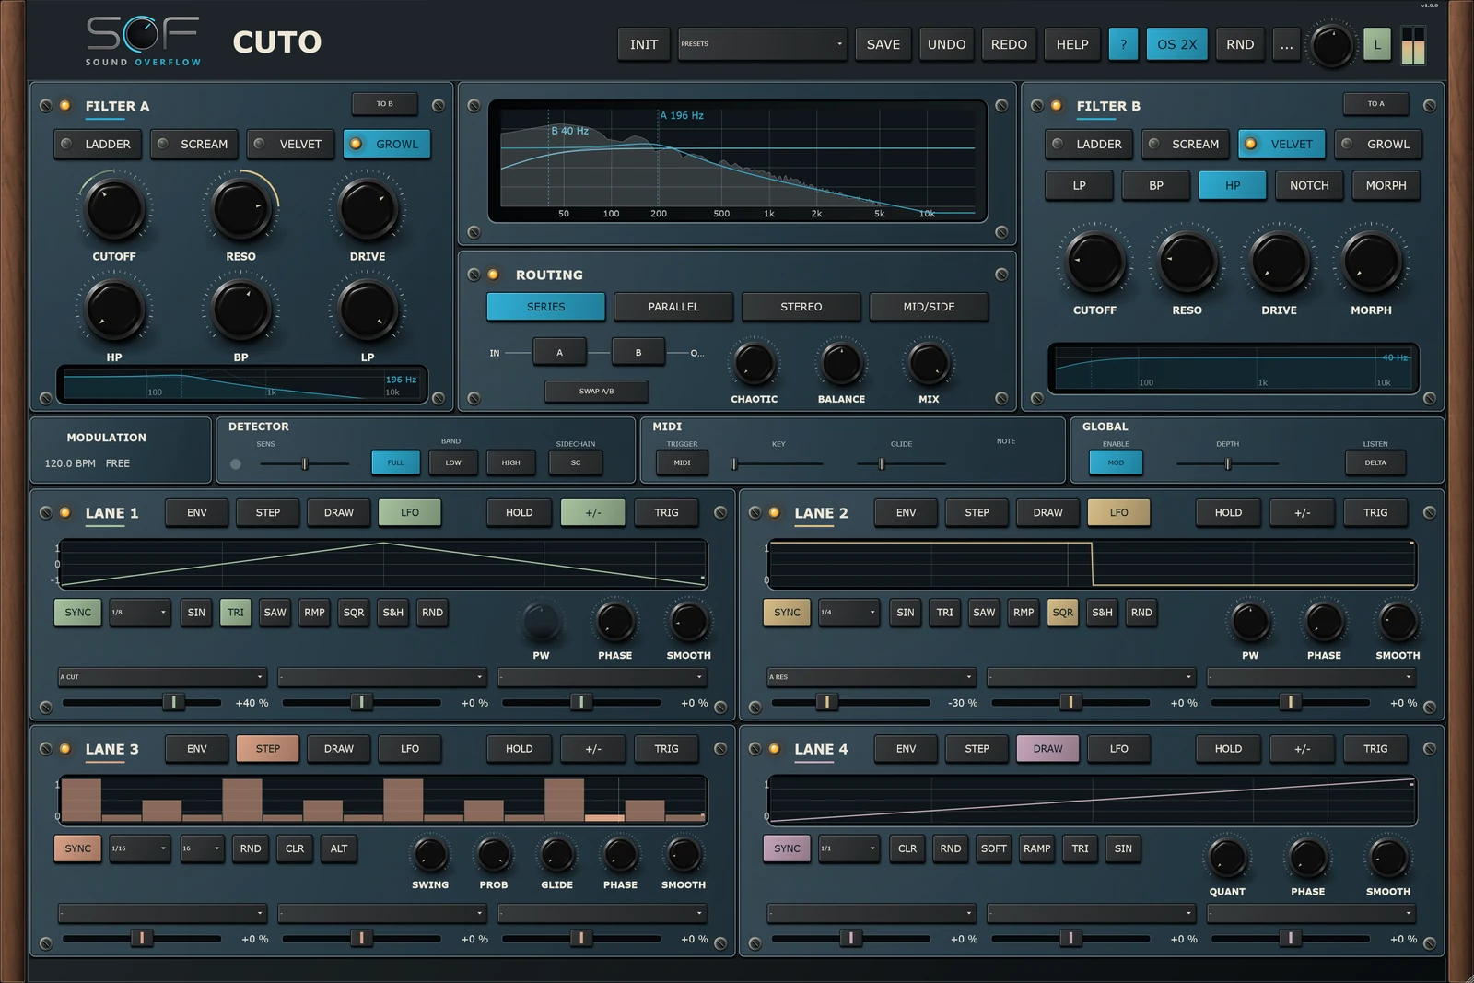The height and width of the screenshot is (983, 1474).
Task: Toggle Lane 4 power LED
Action: (x=775, y=749)
